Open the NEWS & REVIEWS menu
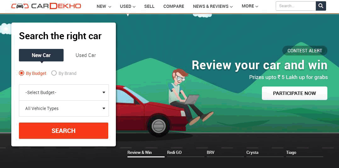 [213, 7]
